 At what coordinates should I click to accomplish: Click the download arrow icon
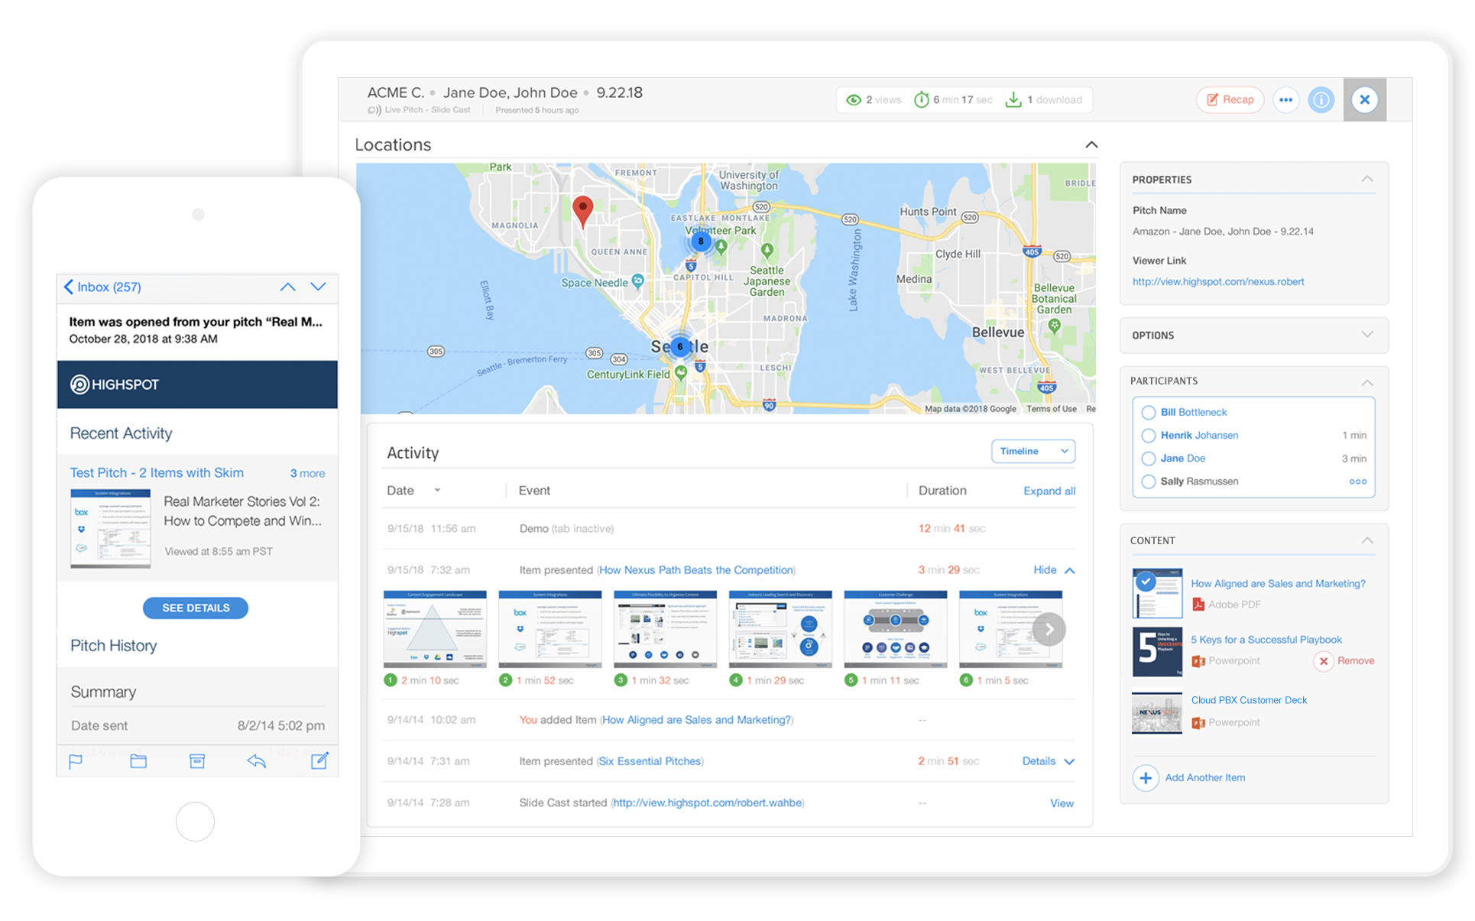[x=1013, y=100]
